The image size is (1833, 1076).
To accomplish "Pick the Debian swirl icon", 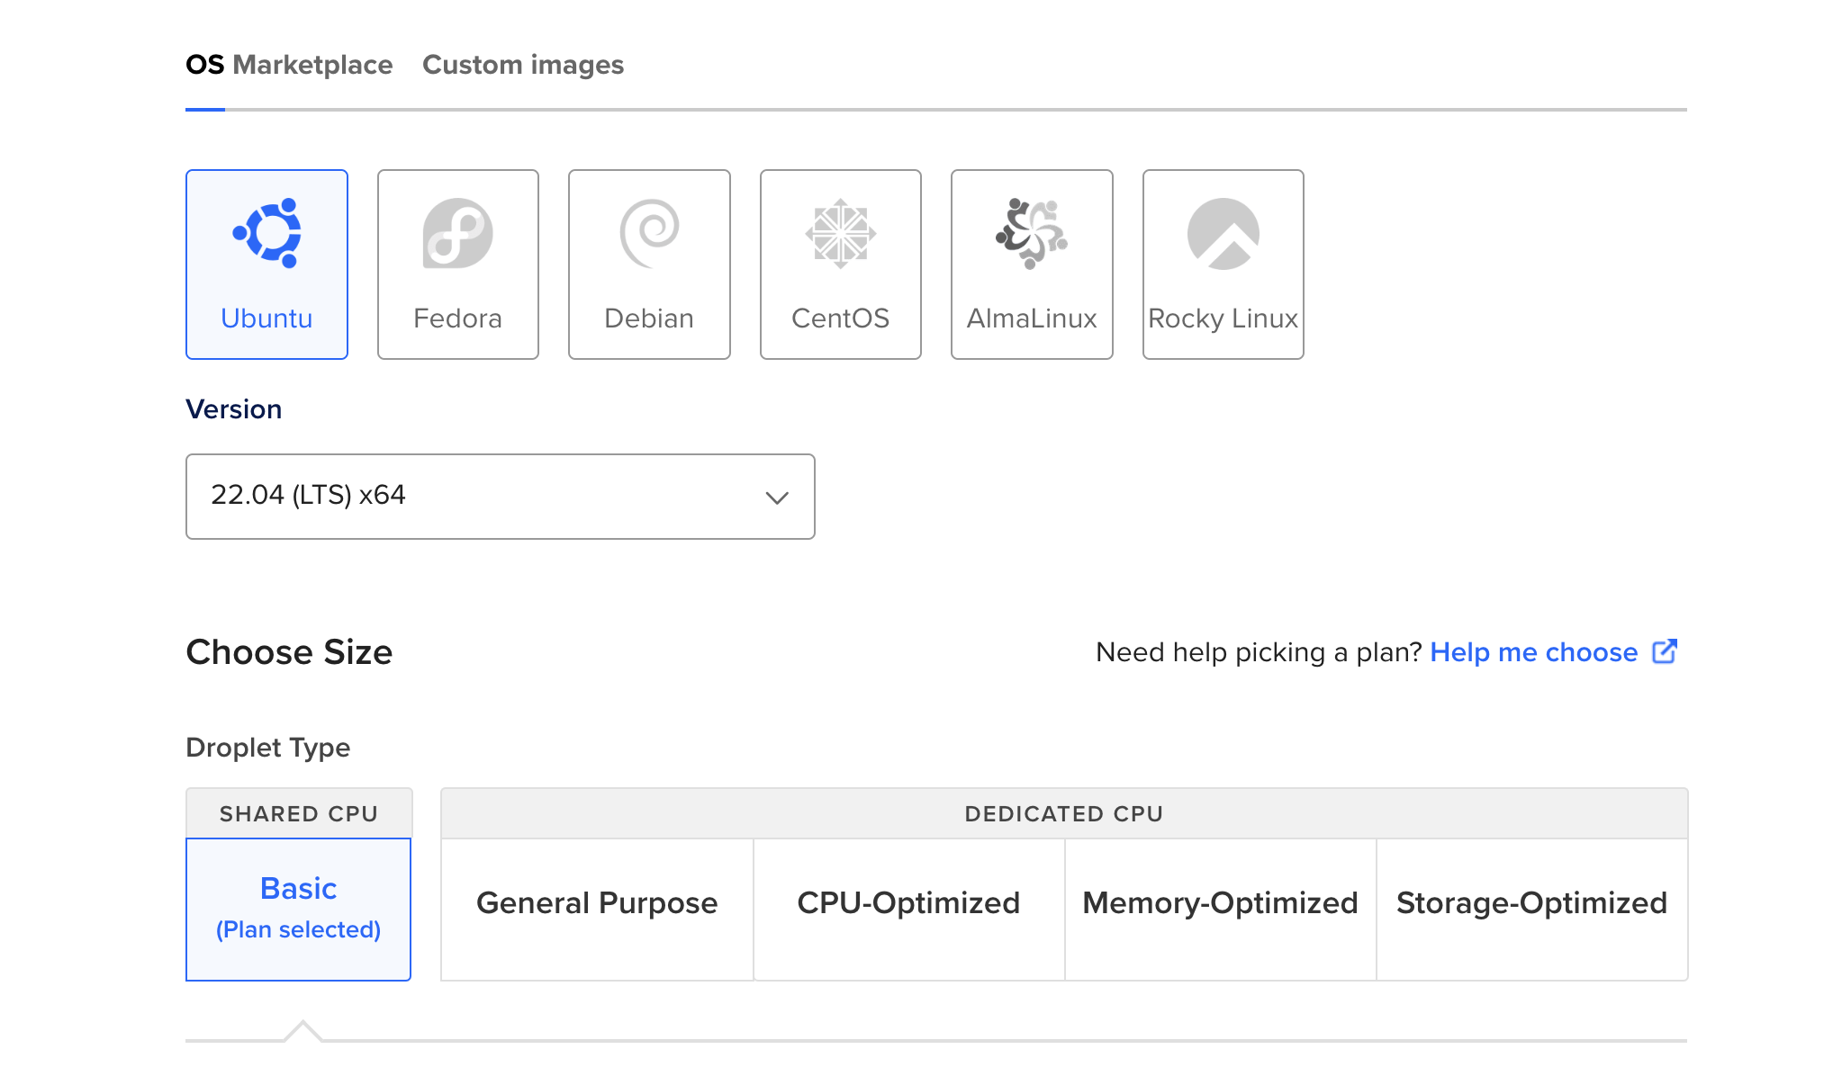I will pyautogui.click(x=649, y=233).
